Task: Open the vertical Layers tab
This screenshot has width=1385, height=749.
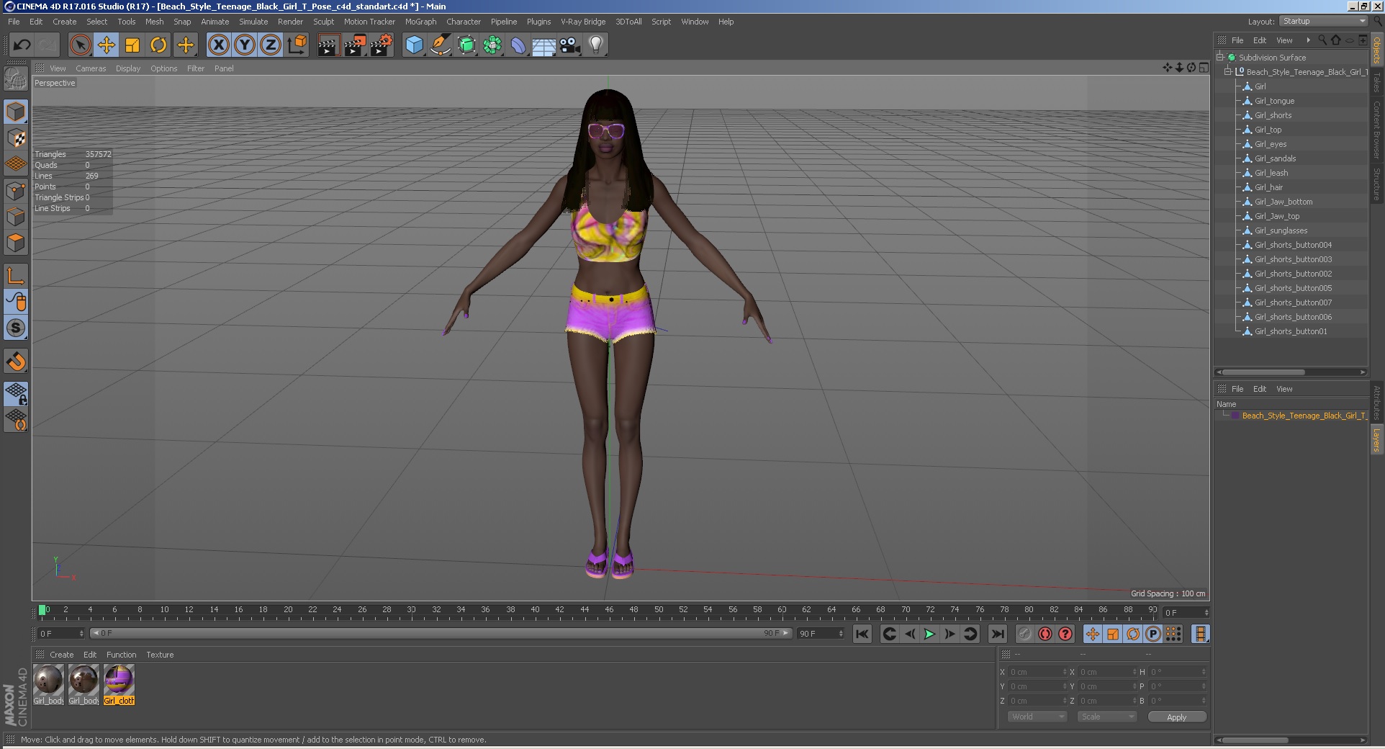Action: 1376,439
